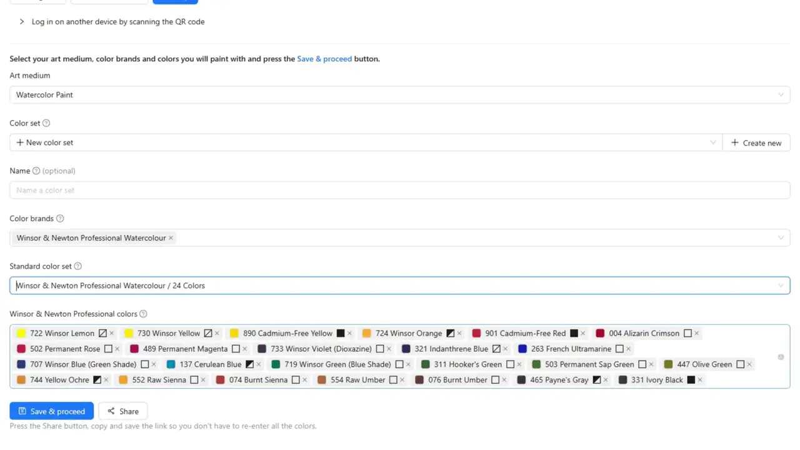Click the help icon next to Color set
800x450 pixels.
pyautogui.click(x=46, y=124)
